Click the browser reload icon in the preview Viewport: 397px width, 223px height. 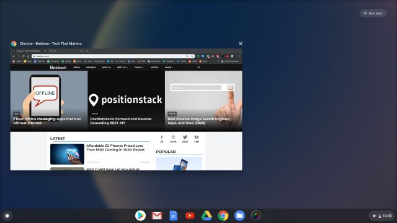[23, 56]
